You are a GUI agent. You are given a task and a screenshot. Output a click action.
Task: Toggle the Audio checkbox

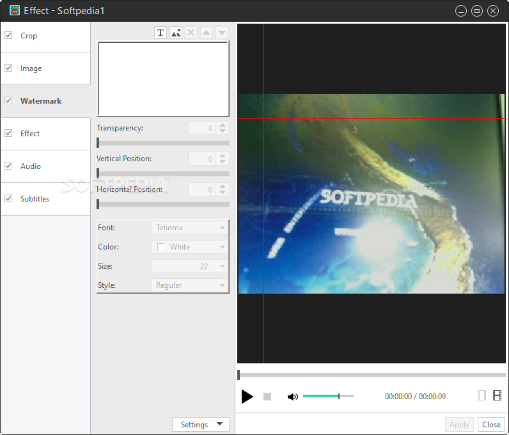tap(8, 166)
